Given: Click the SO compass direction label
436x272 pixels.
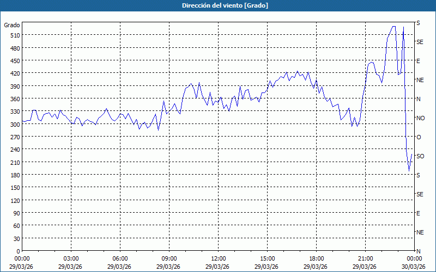Looking at the screenshot, I should (420, 156).
